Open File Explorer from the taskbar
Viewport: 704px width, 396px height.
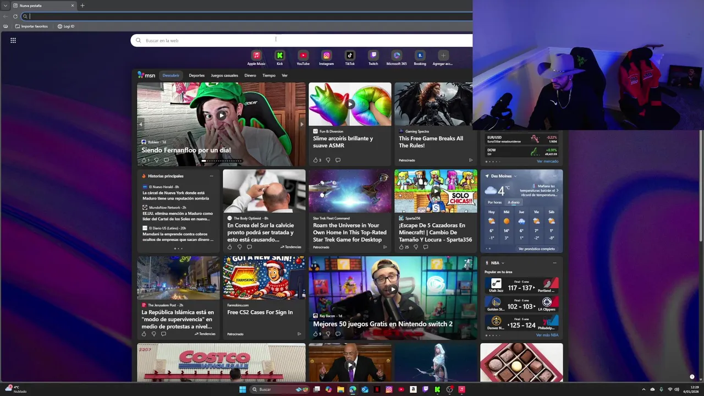(x=340, y=389)
